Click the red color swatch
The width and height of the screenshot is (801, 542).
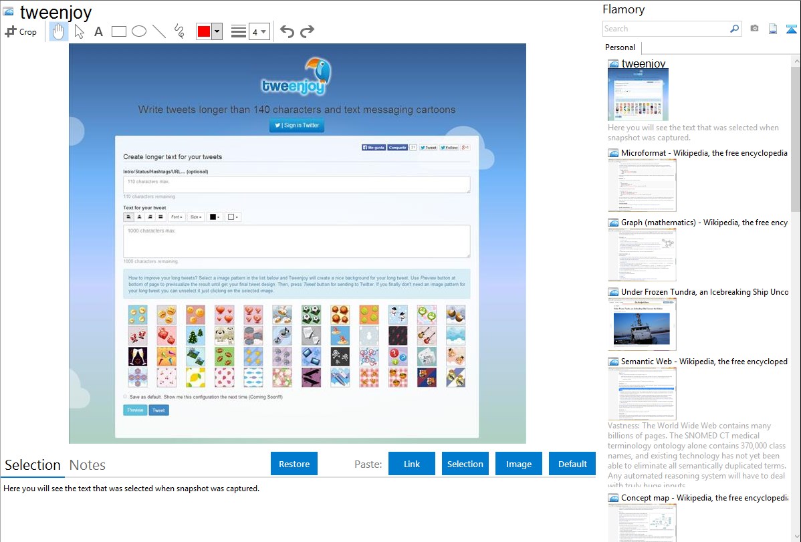(x=204, y=31)
